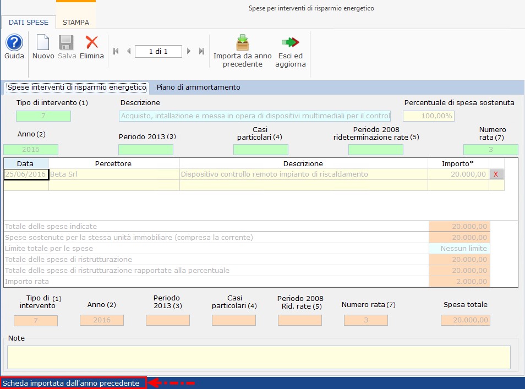Screen dimensions: 525x389
Task: Click the Data column header
Action: tap(26, 164)
